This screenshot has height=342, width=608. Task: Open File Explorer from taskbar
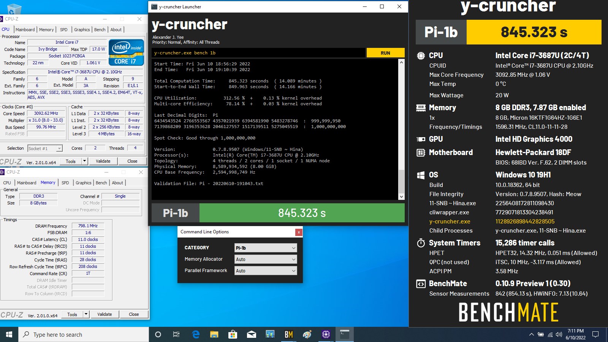pos(214,334)
